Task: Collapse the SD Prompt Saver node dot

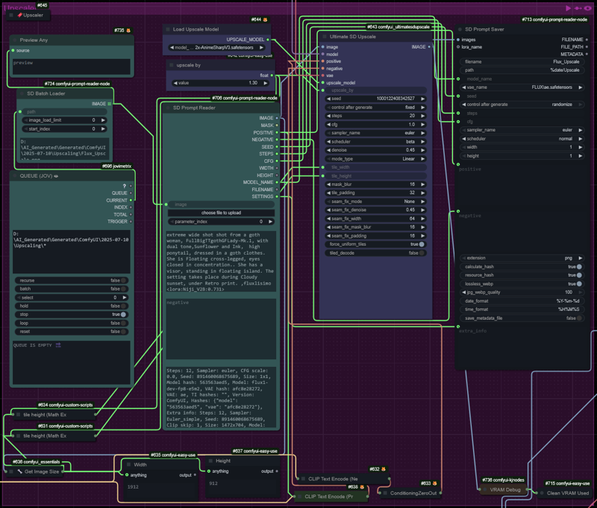Action: tap(460, 29)
